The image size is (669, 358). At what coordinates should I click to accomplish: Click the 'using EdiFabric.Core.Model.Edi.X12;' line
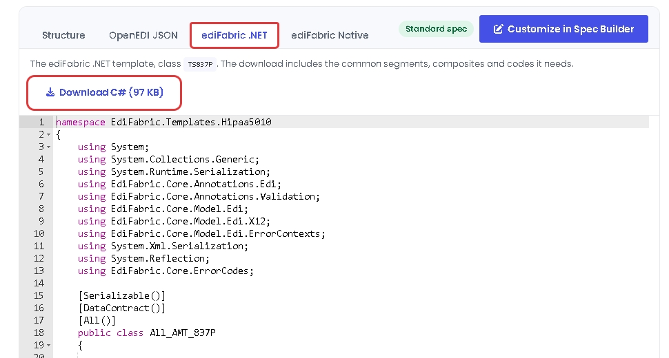(174, 221)
